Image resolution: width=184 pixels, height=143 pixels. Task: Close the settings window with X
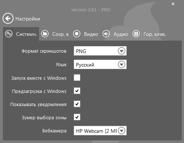pos(173,4)
